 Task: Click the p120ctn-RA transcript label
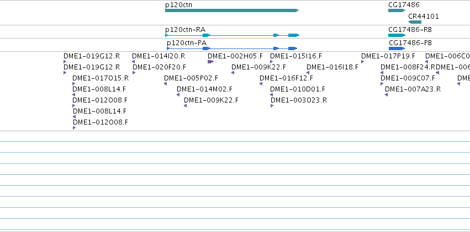coord(185,30)
